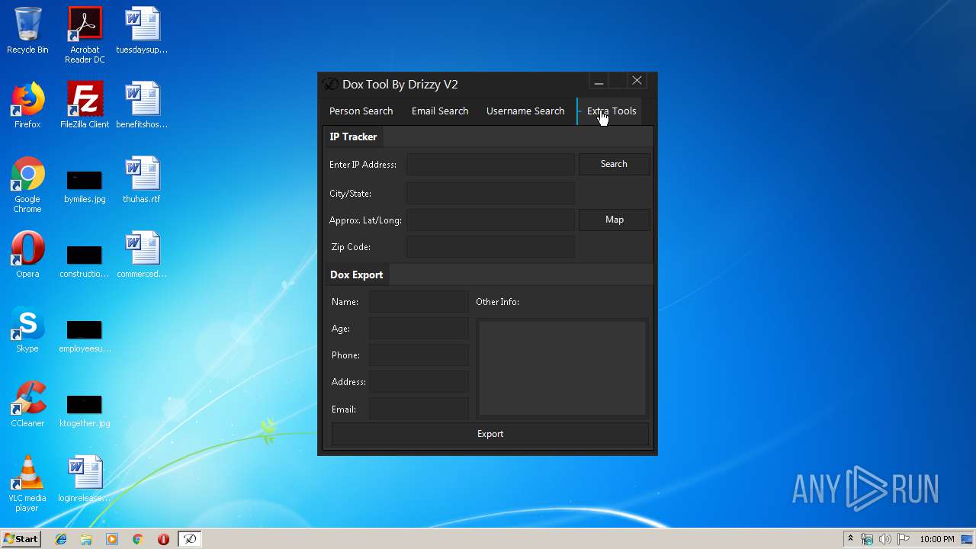This screenshot has height=549, width=976.
Task: Select the thuhas.rtf file icon
Action: 142,180
